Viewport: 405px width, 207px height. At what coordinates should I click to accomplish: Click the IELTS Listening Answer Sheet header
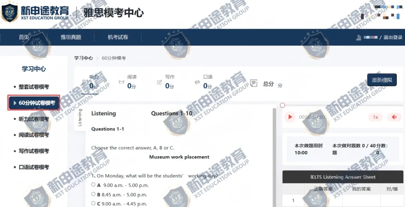343,177
